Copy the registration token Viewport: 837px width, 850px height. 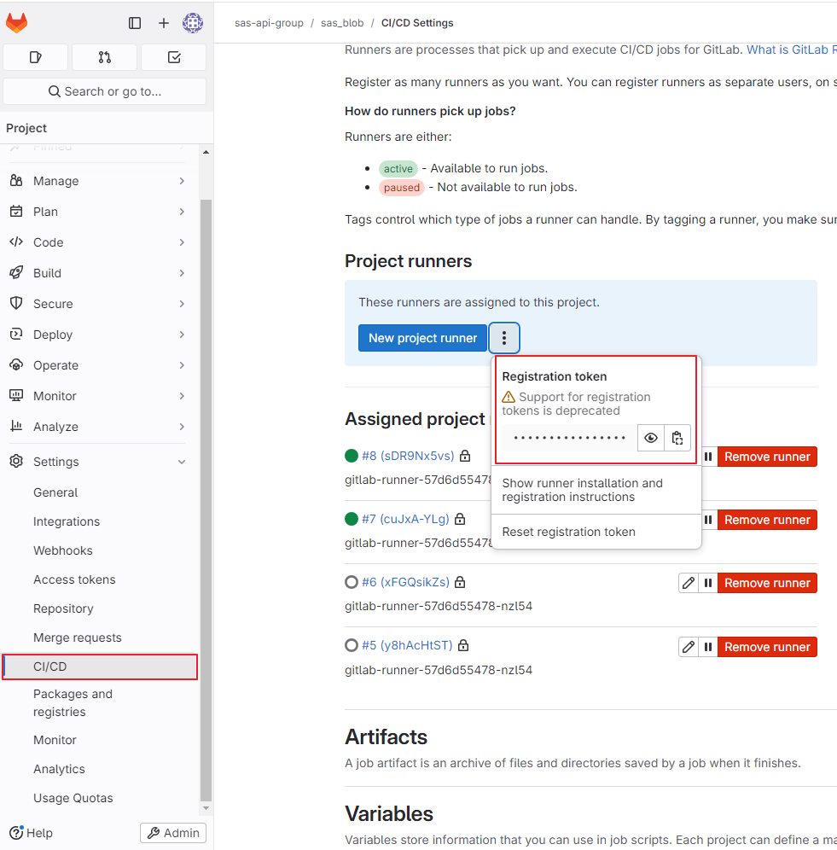[x=677, y=438]
